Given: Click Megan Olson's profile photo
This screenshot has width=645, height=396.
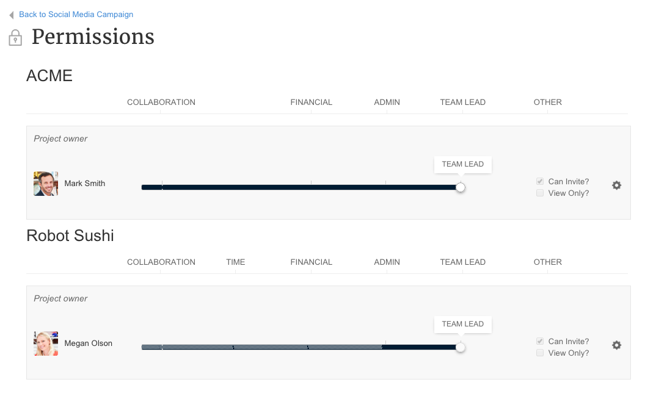Looking at the screenshot, I should pos(46,344).
